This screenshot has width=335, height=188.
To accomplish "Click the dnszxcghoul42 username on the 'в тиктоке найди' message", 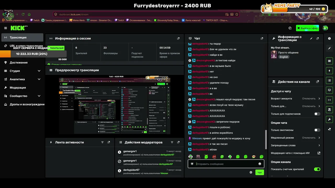I will click(x=205, y=60).
